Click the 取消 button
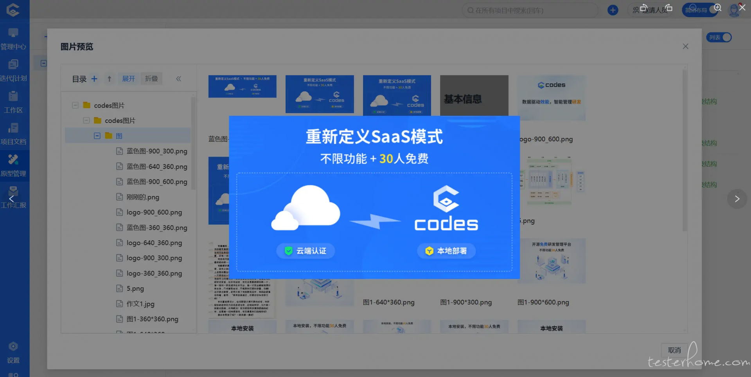This screenshot has width=751, height=377. [x=674, y=350]
